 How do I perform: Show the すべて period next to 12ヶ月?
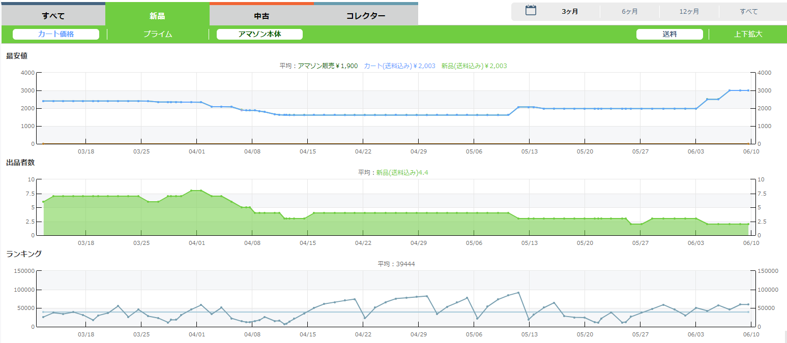tap(748, 11)
